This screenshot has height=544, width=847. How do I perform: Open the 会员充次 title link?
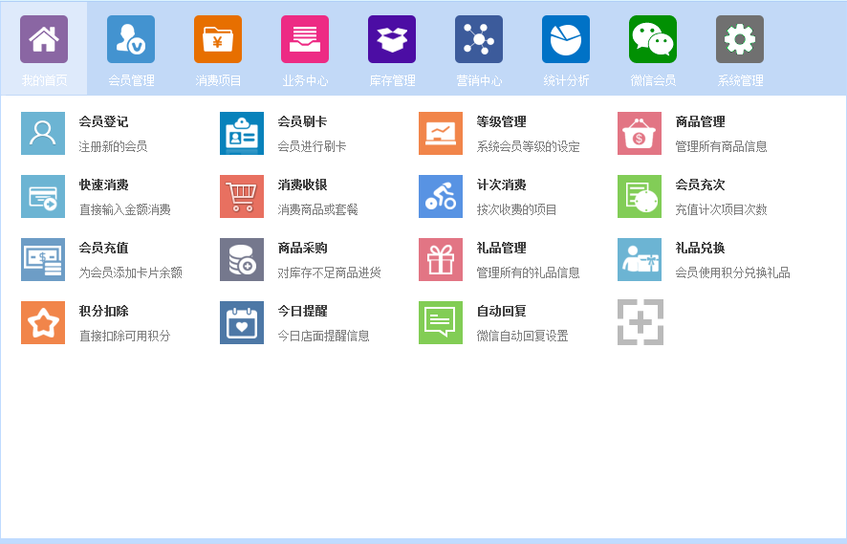(700, 185)
